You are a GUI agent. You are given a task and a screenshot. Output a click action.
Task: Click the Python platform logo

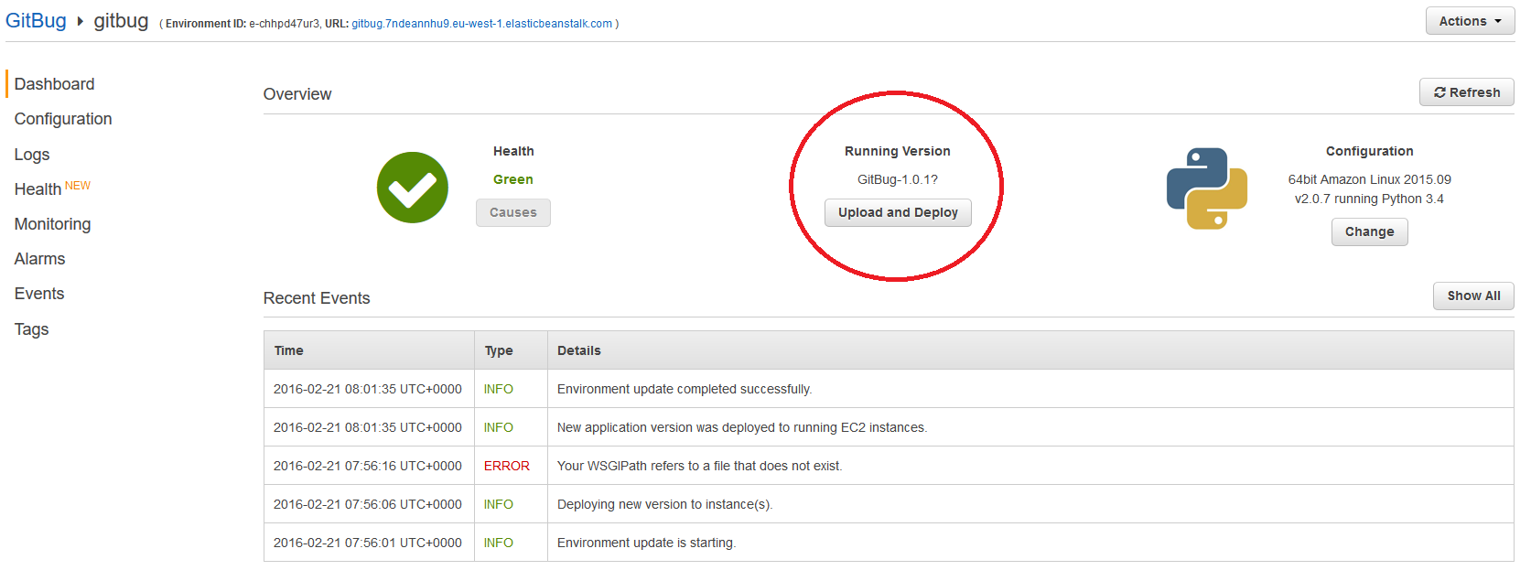click(x=1207, y=188)
